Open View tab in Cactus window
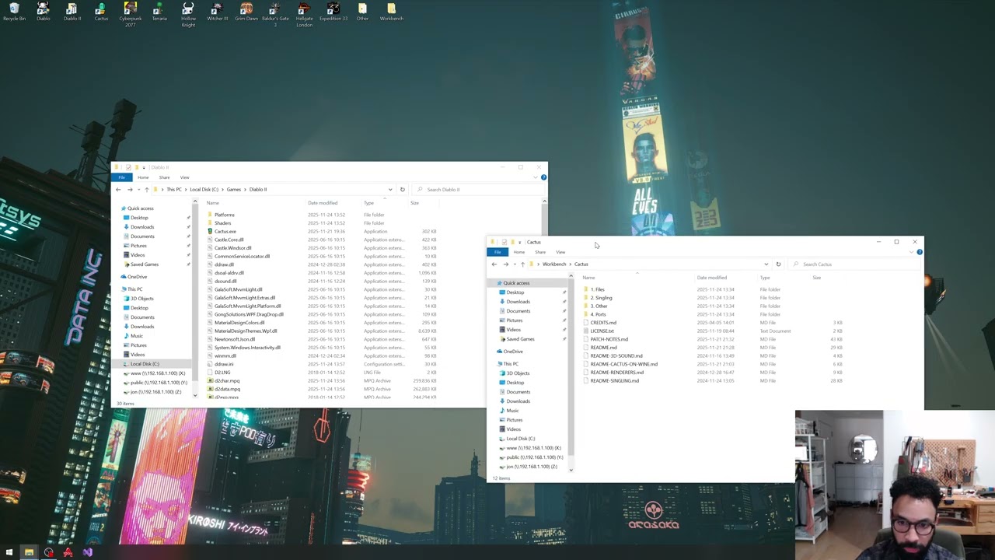 coord(560,252)
